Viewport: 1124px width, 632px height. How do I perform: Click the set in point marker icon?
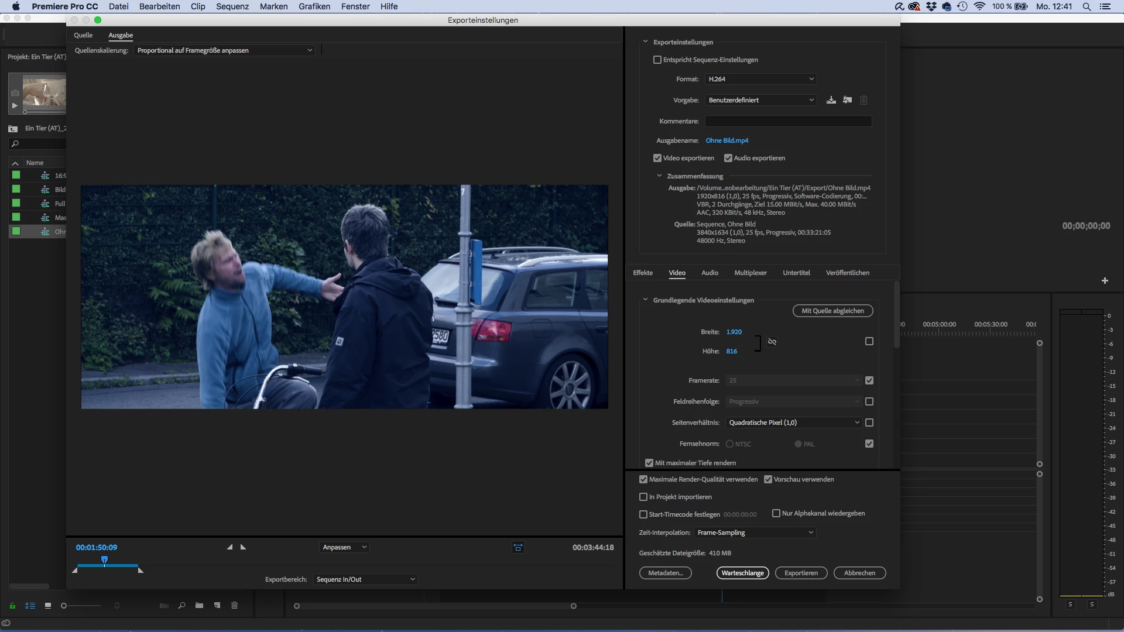tap(229, 547)
